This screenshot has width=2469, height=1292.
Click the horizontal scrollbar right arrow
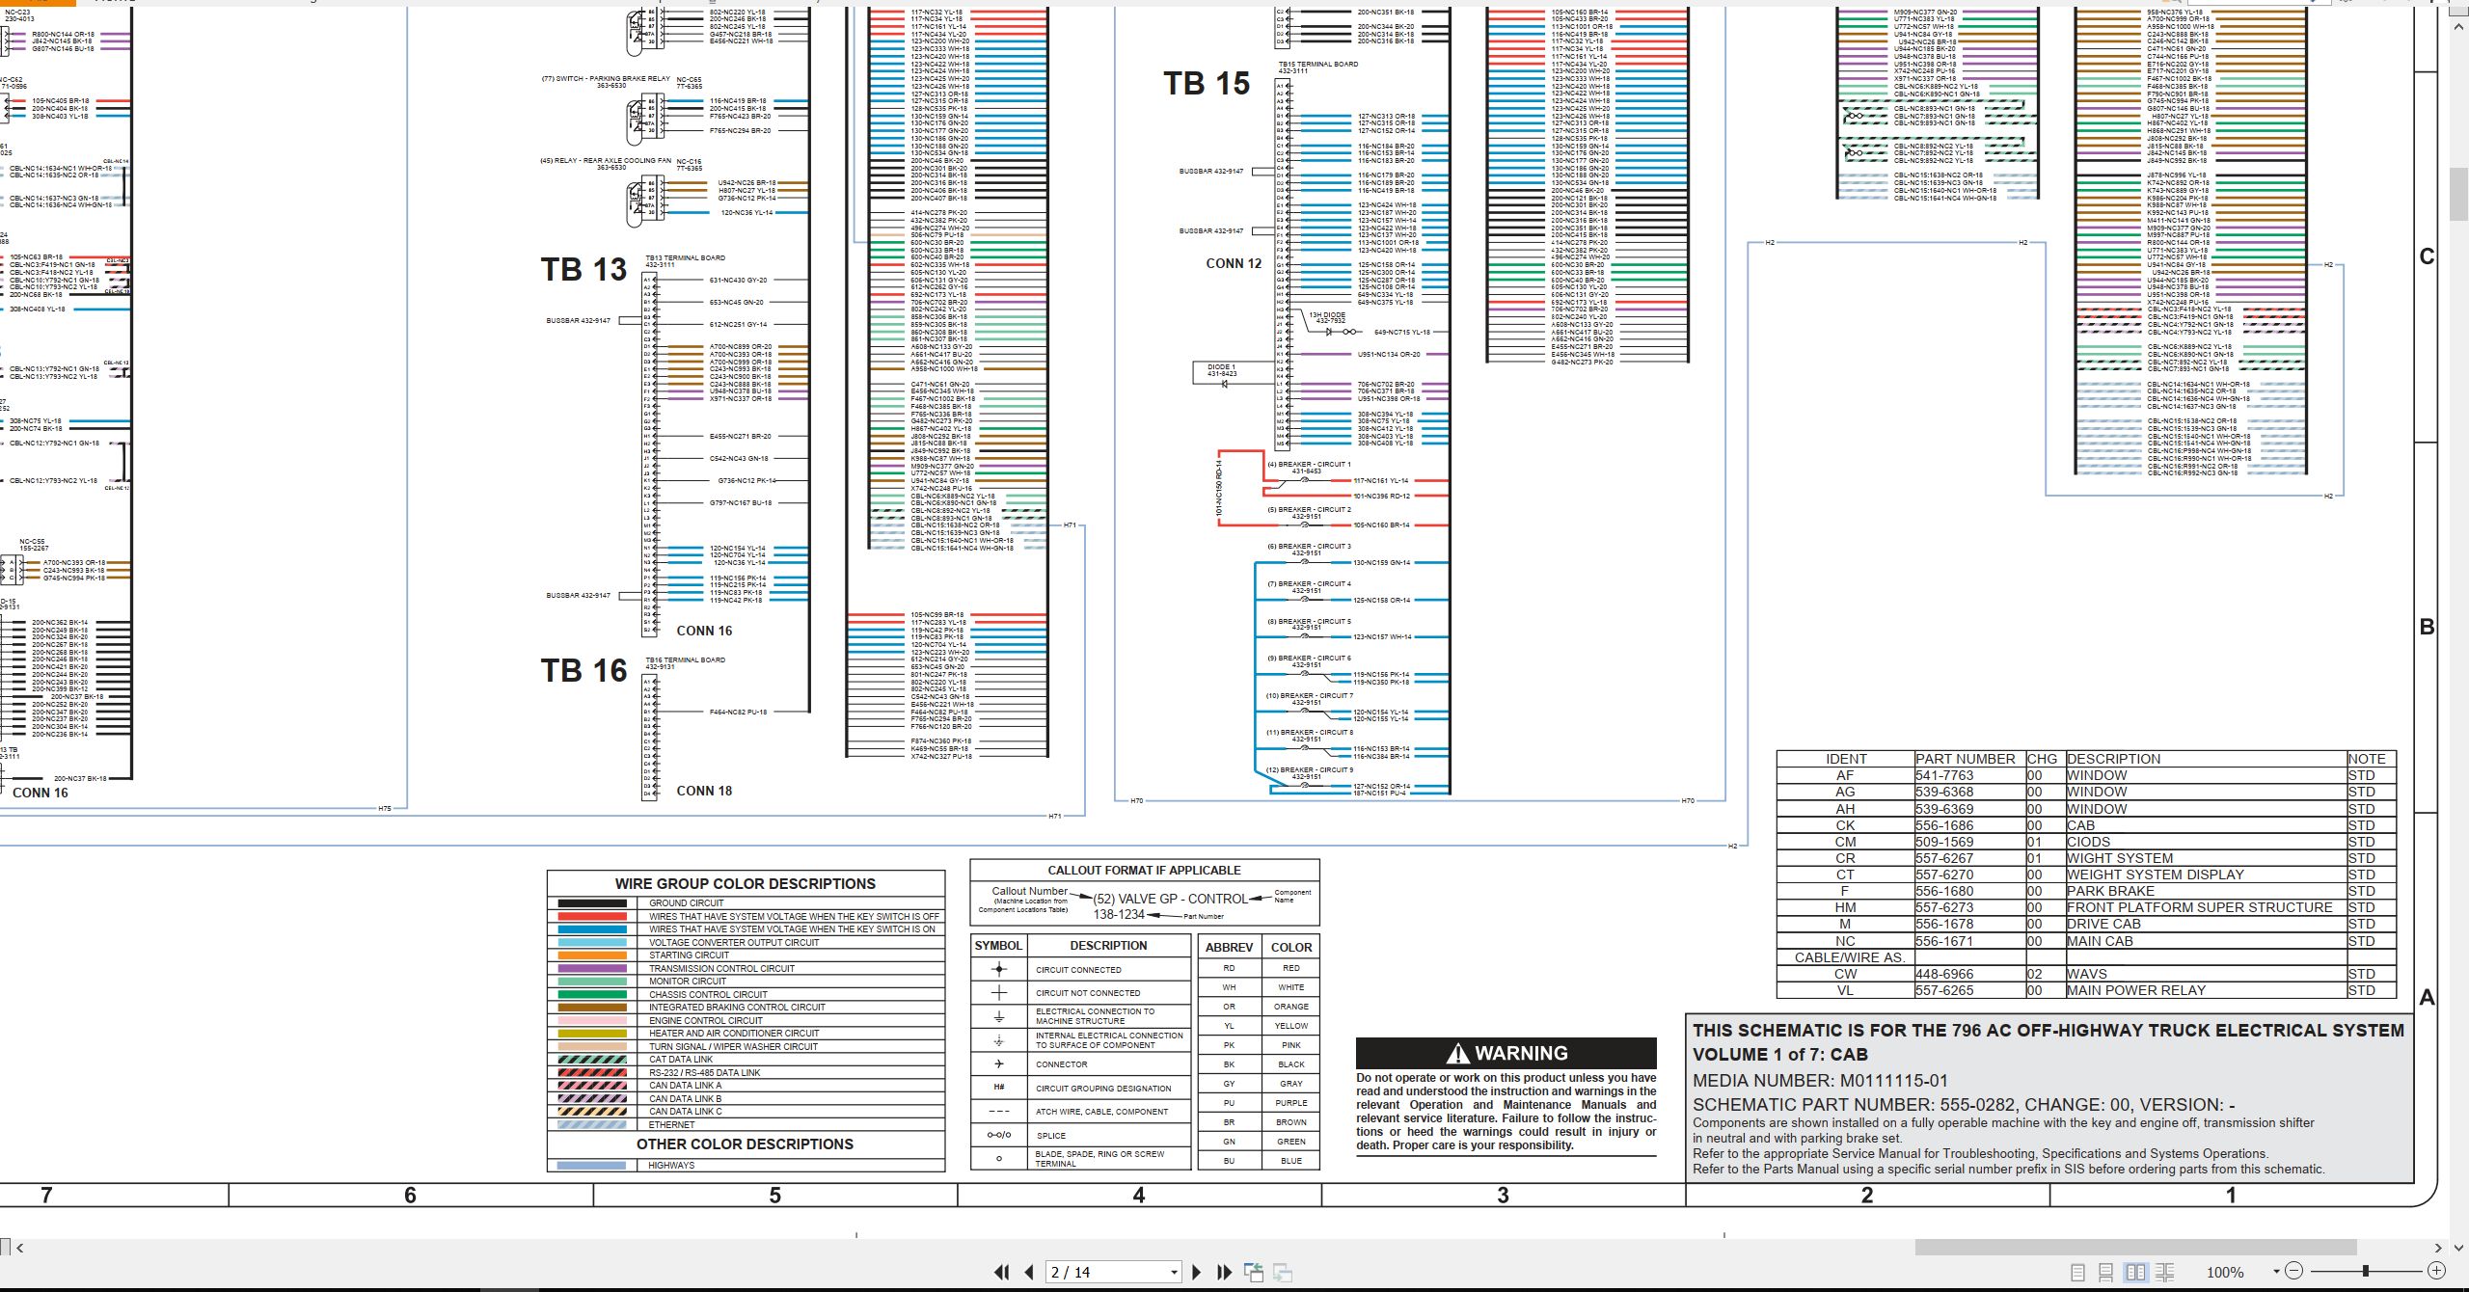[x=2437, y=1248]
